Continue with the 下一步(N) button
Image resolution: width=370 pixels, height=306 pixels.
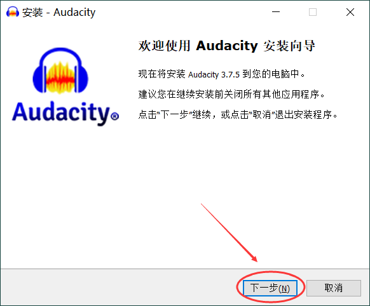(270, 288)
